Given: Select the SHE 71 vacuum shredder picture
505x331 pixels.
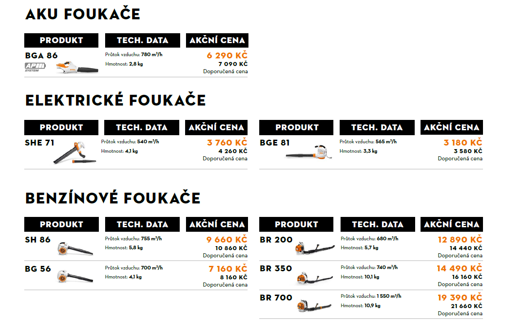Looking at the screenshot, I should [x=75, y=153].
